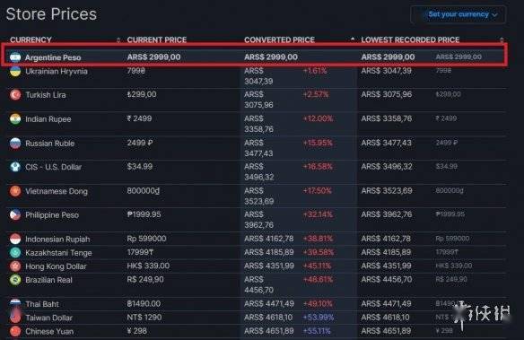Click the CIS - U.S. Dollar entry
The height and width of the screenshot is (340, 524).
pos(54,167)
